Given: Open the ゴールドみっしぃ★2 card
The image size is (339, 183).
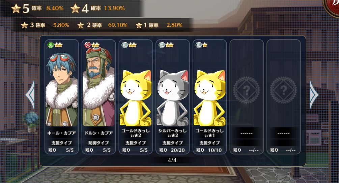Looking at the screenshot, I should pyautogui.click(x=136, y=97).
